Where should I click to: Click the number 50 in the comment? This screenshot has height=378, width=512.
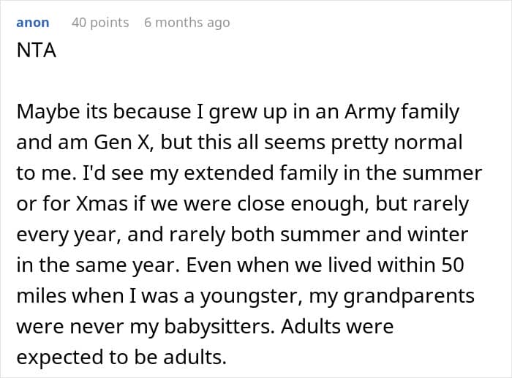pyautogui.click(x=453, y=265)
